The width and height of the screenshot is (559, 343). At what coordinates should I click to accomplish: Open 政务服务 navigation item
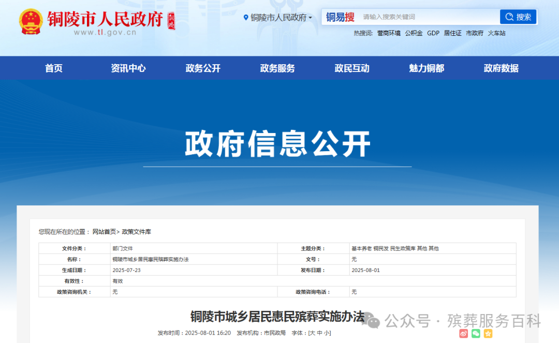277,68
